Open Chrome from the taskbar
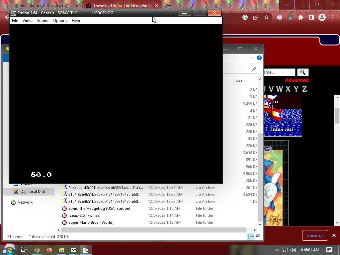This screenshot has width=340, height=255. 37,250
